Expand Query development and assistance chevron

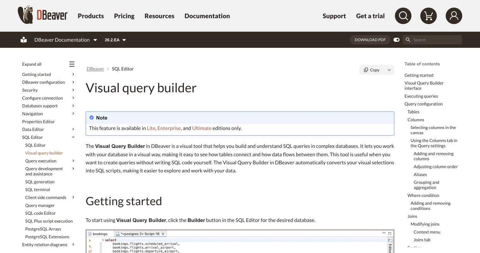coord(73,169)
